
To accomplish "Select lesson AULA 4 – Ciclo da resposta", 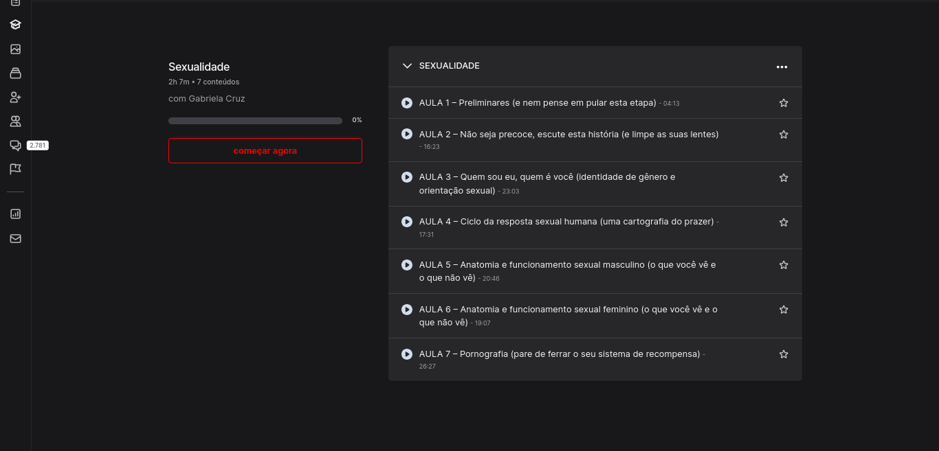I will tap(566, 222).
